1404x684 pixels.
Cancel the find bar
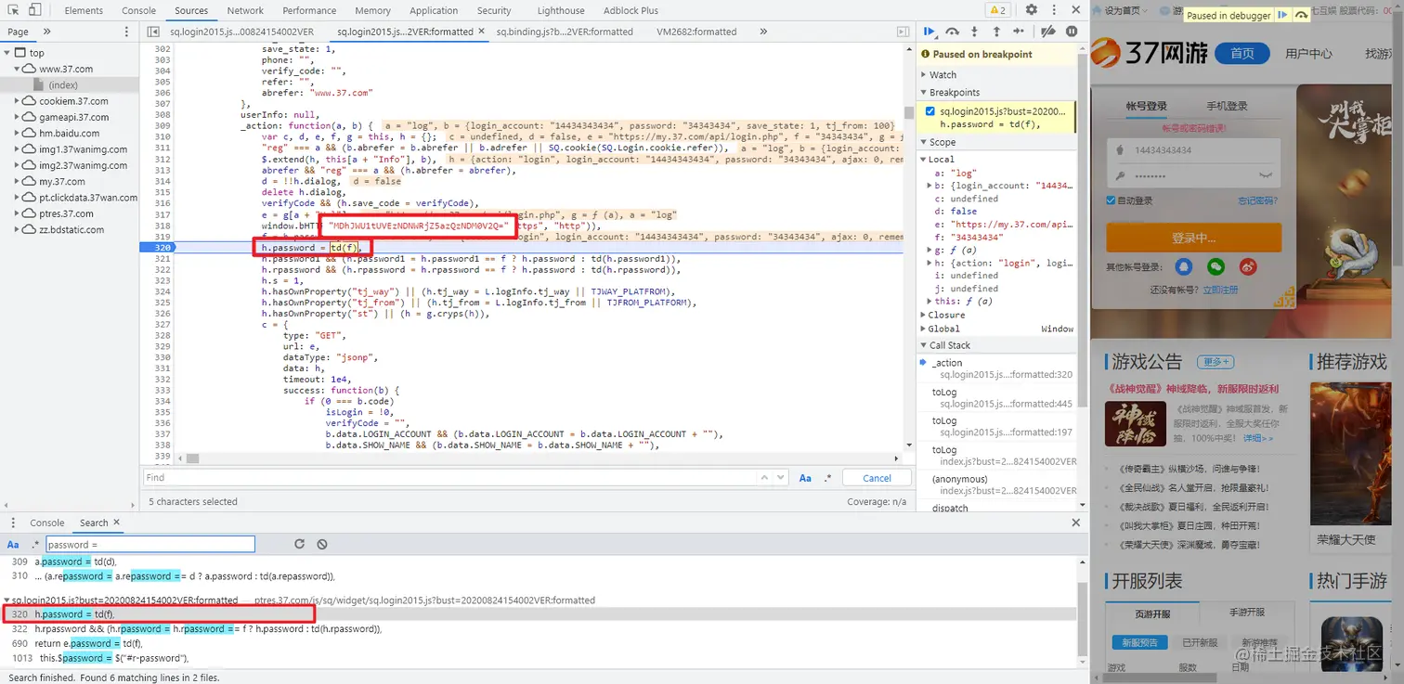click(x=877, y=478)
